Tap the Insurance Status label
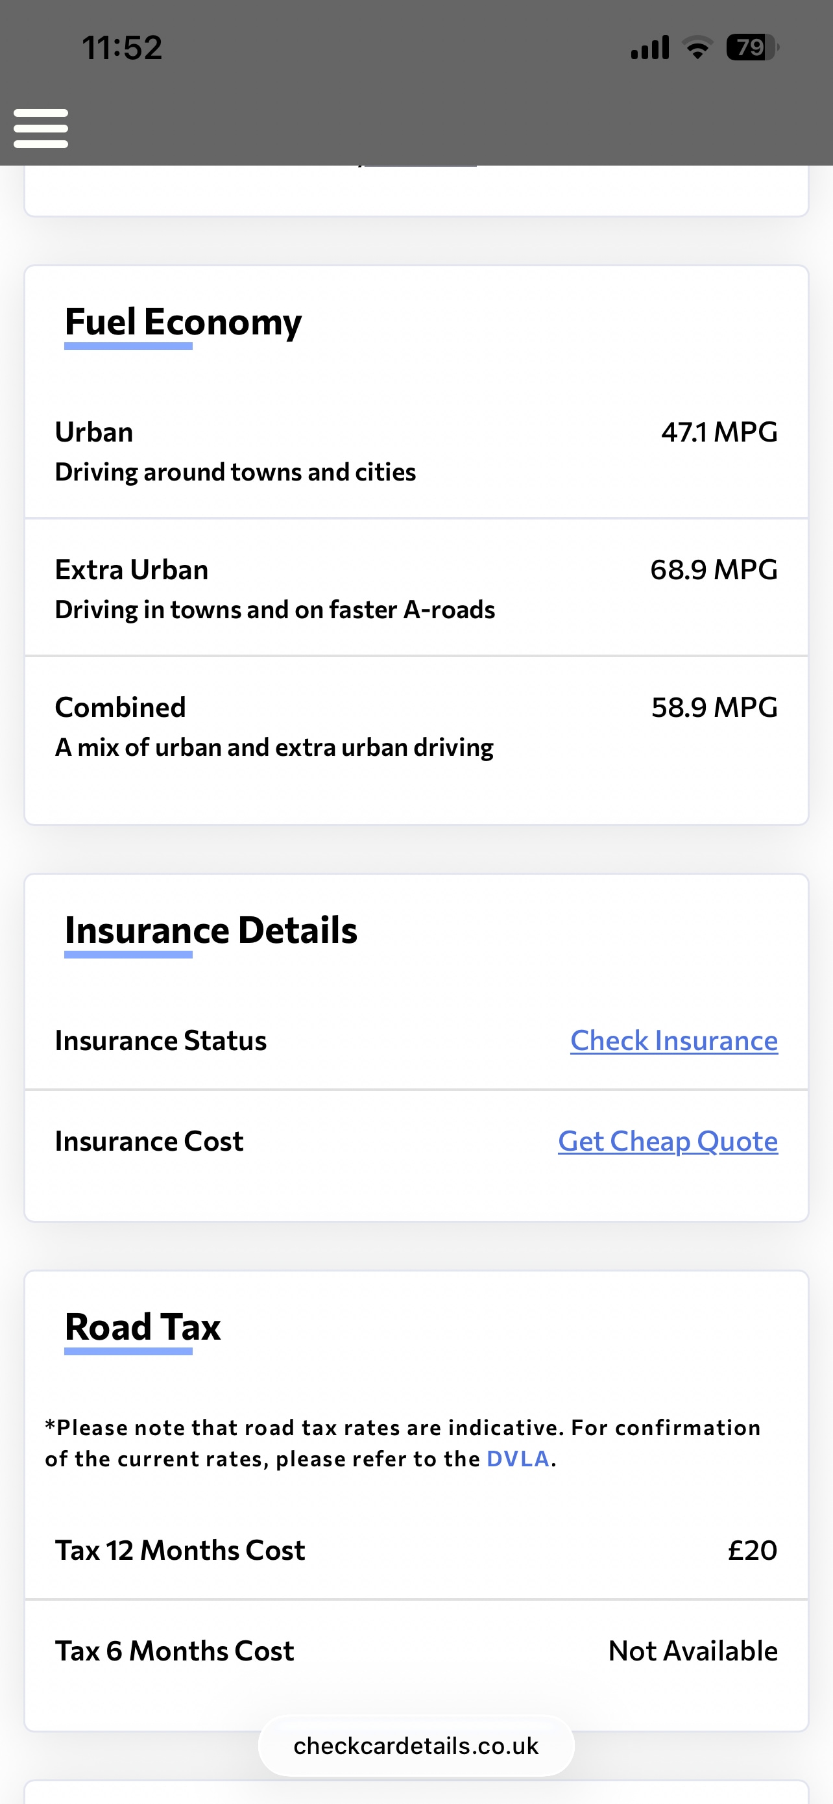This screenshot has height=1804, width=833. click(x=161, y=1041)
